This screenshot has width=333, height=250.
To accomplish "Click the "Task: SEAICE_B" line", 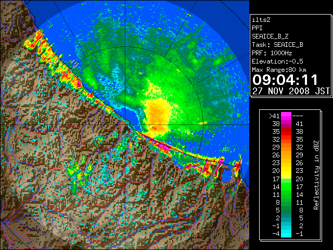I will pyautogui.click(x=277, y=45).
